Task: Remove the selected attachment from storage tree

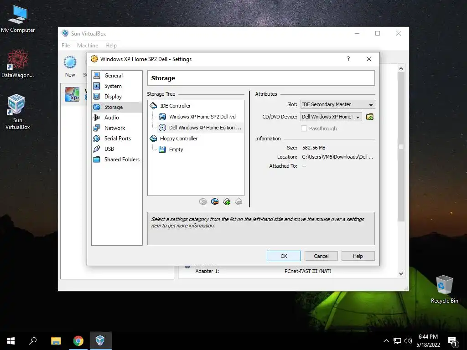Action: coord(215,202)
